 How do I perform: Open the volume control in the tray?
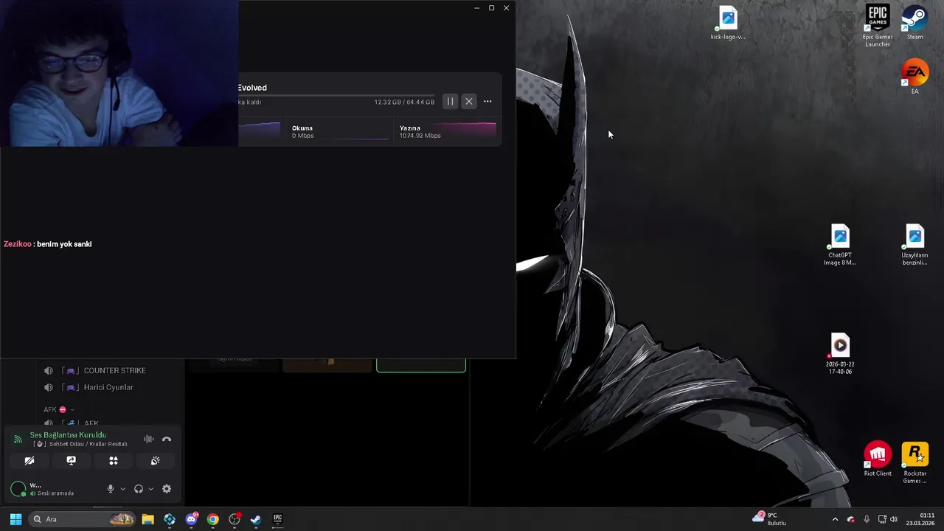click(894, 519)
